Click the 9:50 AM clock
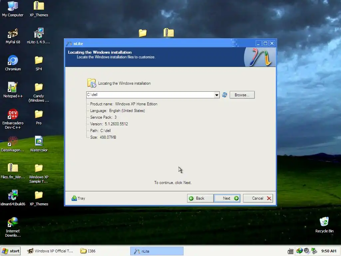 (329, 251)
